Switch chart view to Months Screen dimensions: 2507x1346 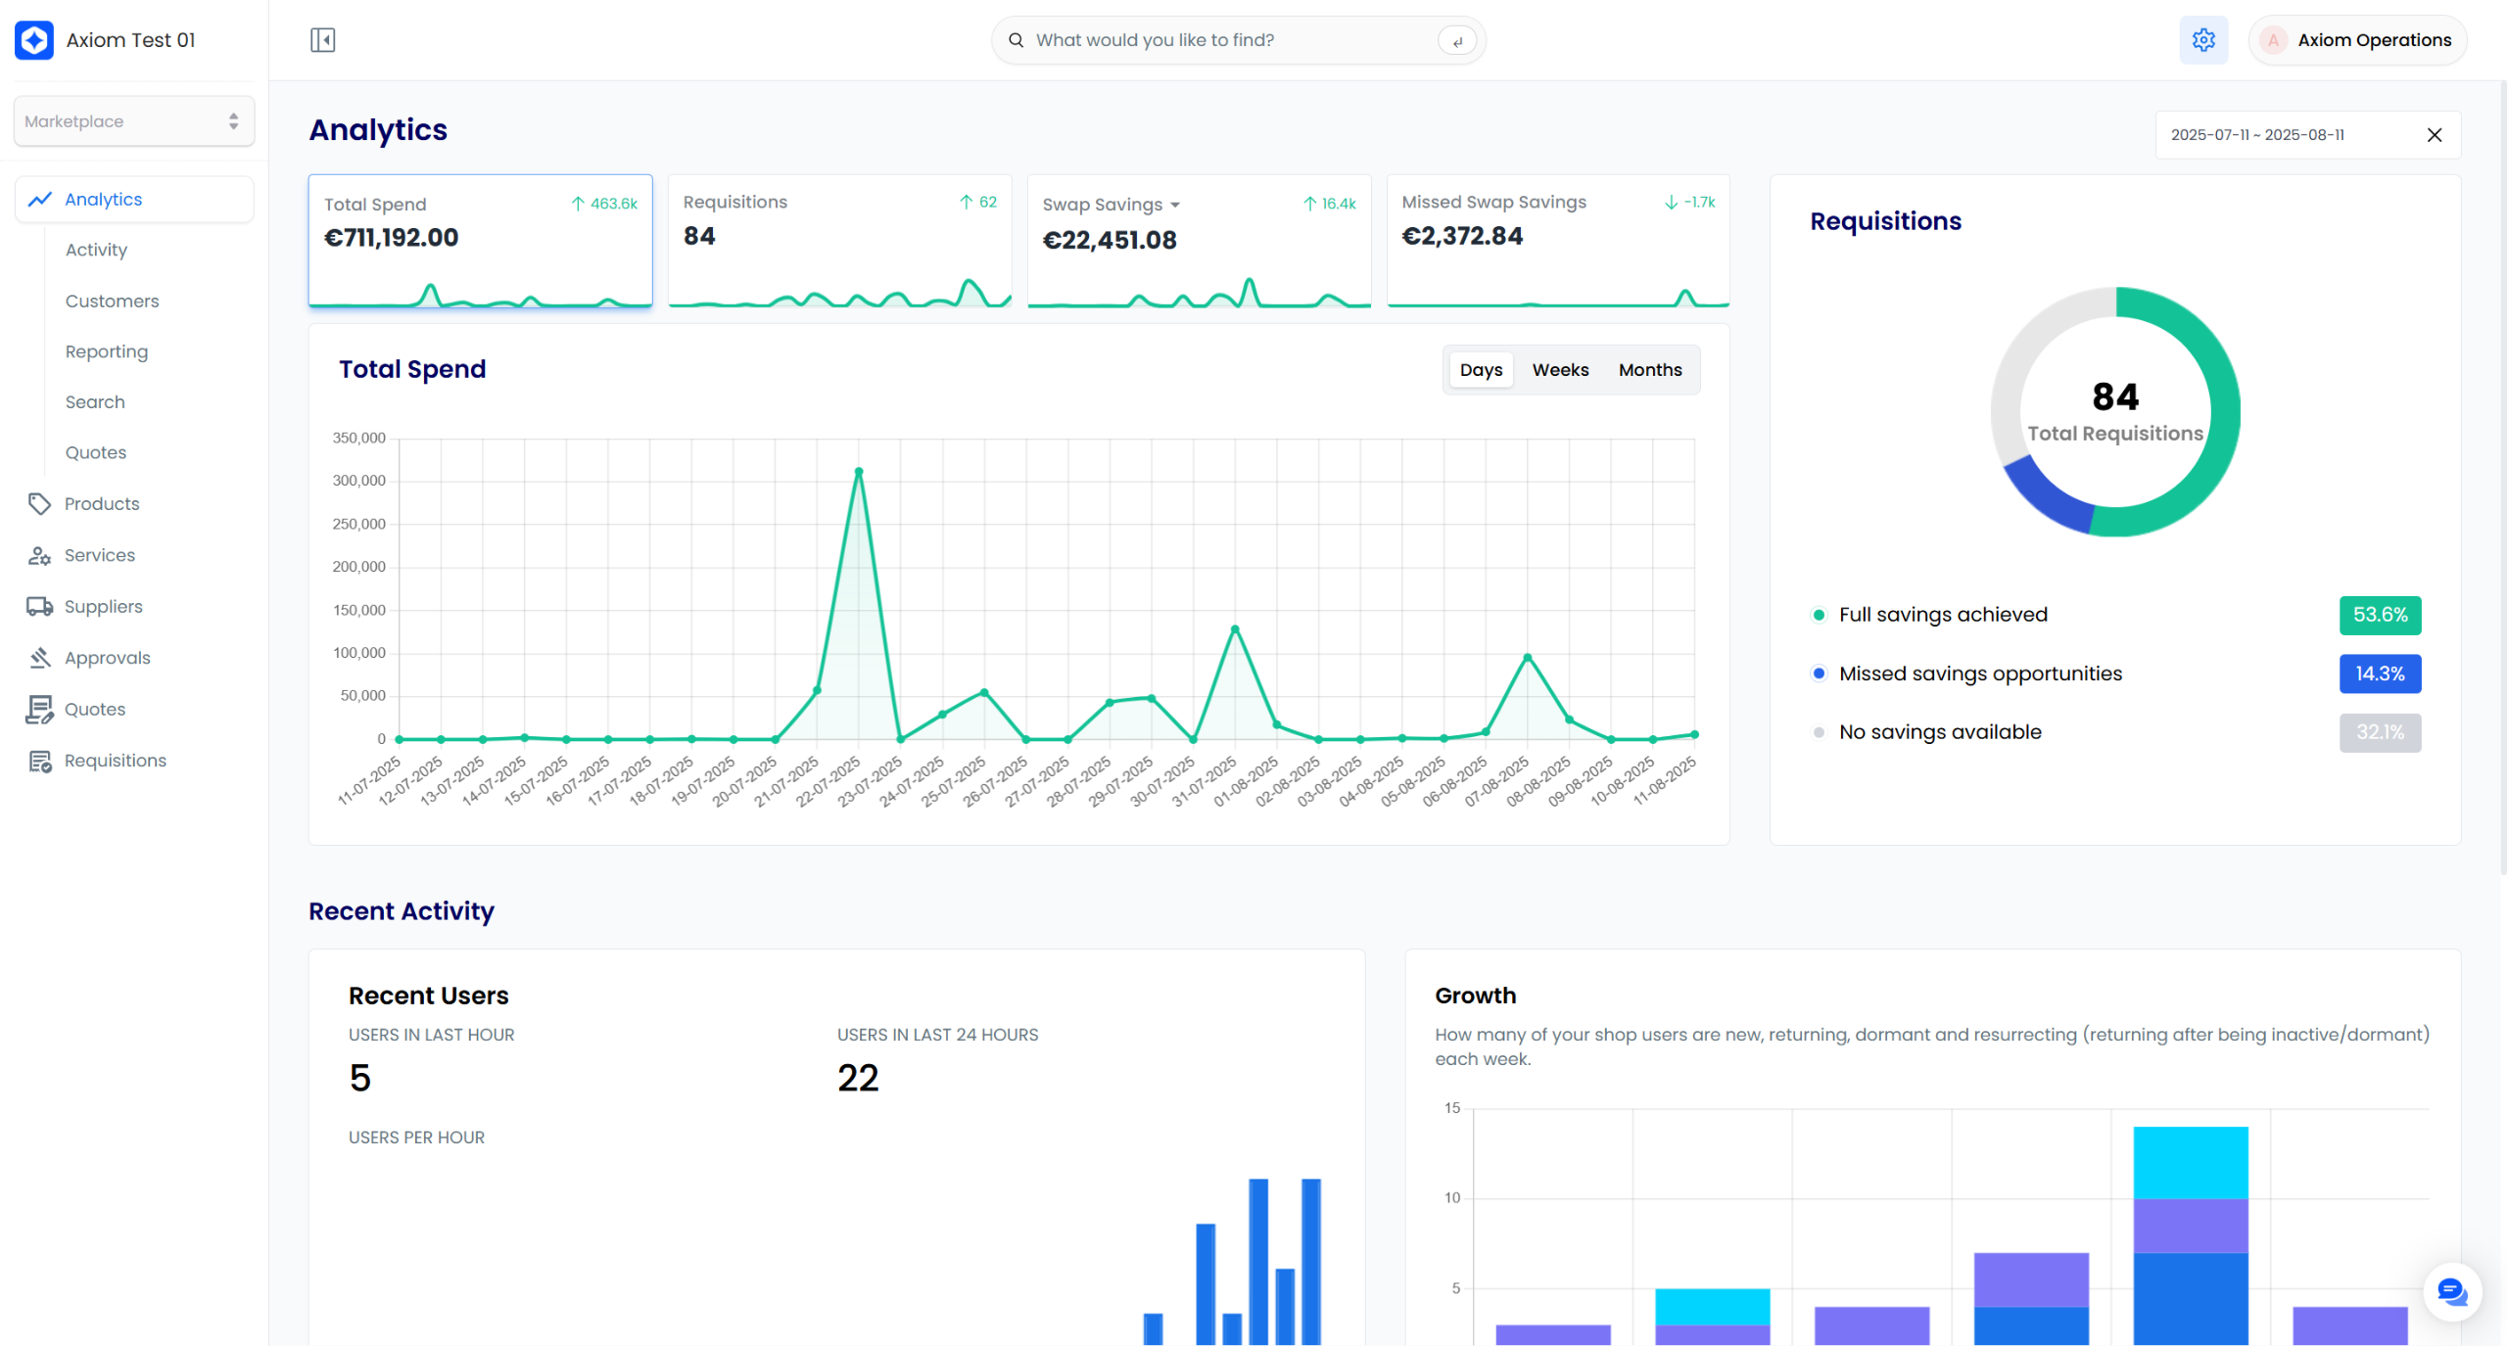1649,370
